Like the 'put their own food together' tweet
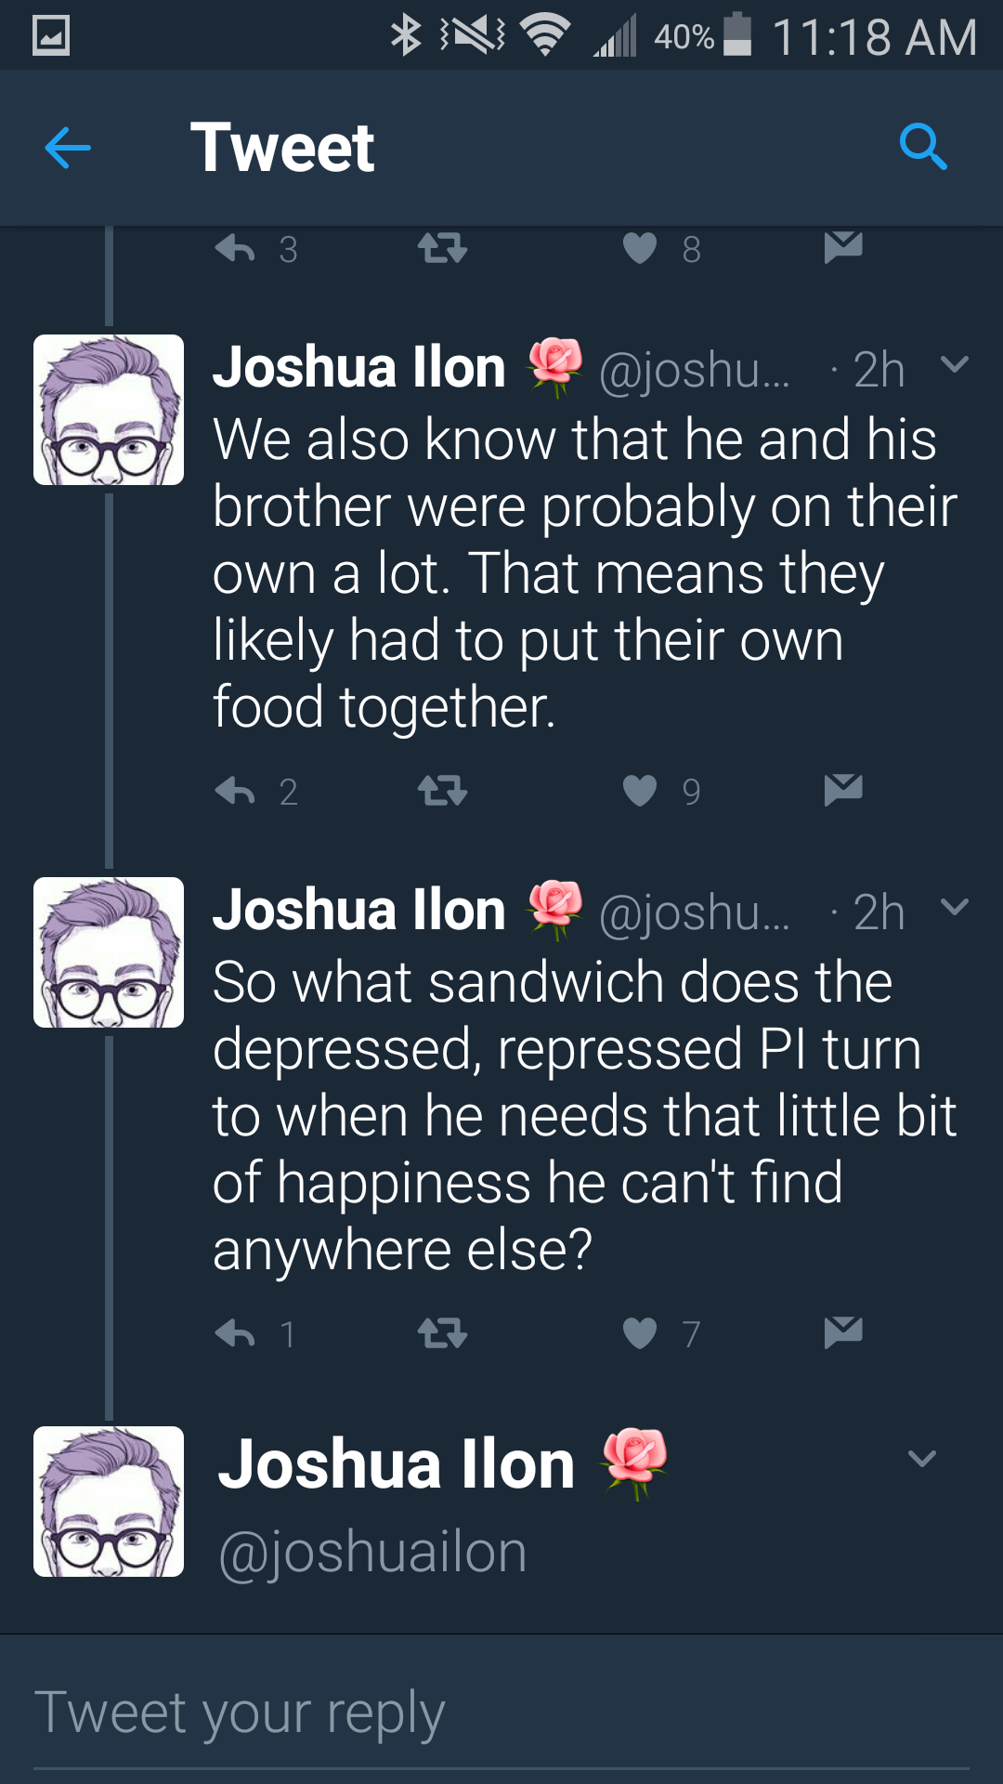 [x=640, y=792]
